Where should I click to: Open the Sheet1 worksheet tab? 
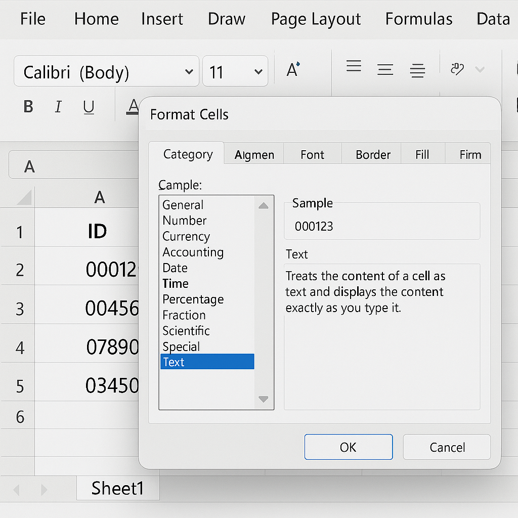click(x=117, y=488)
